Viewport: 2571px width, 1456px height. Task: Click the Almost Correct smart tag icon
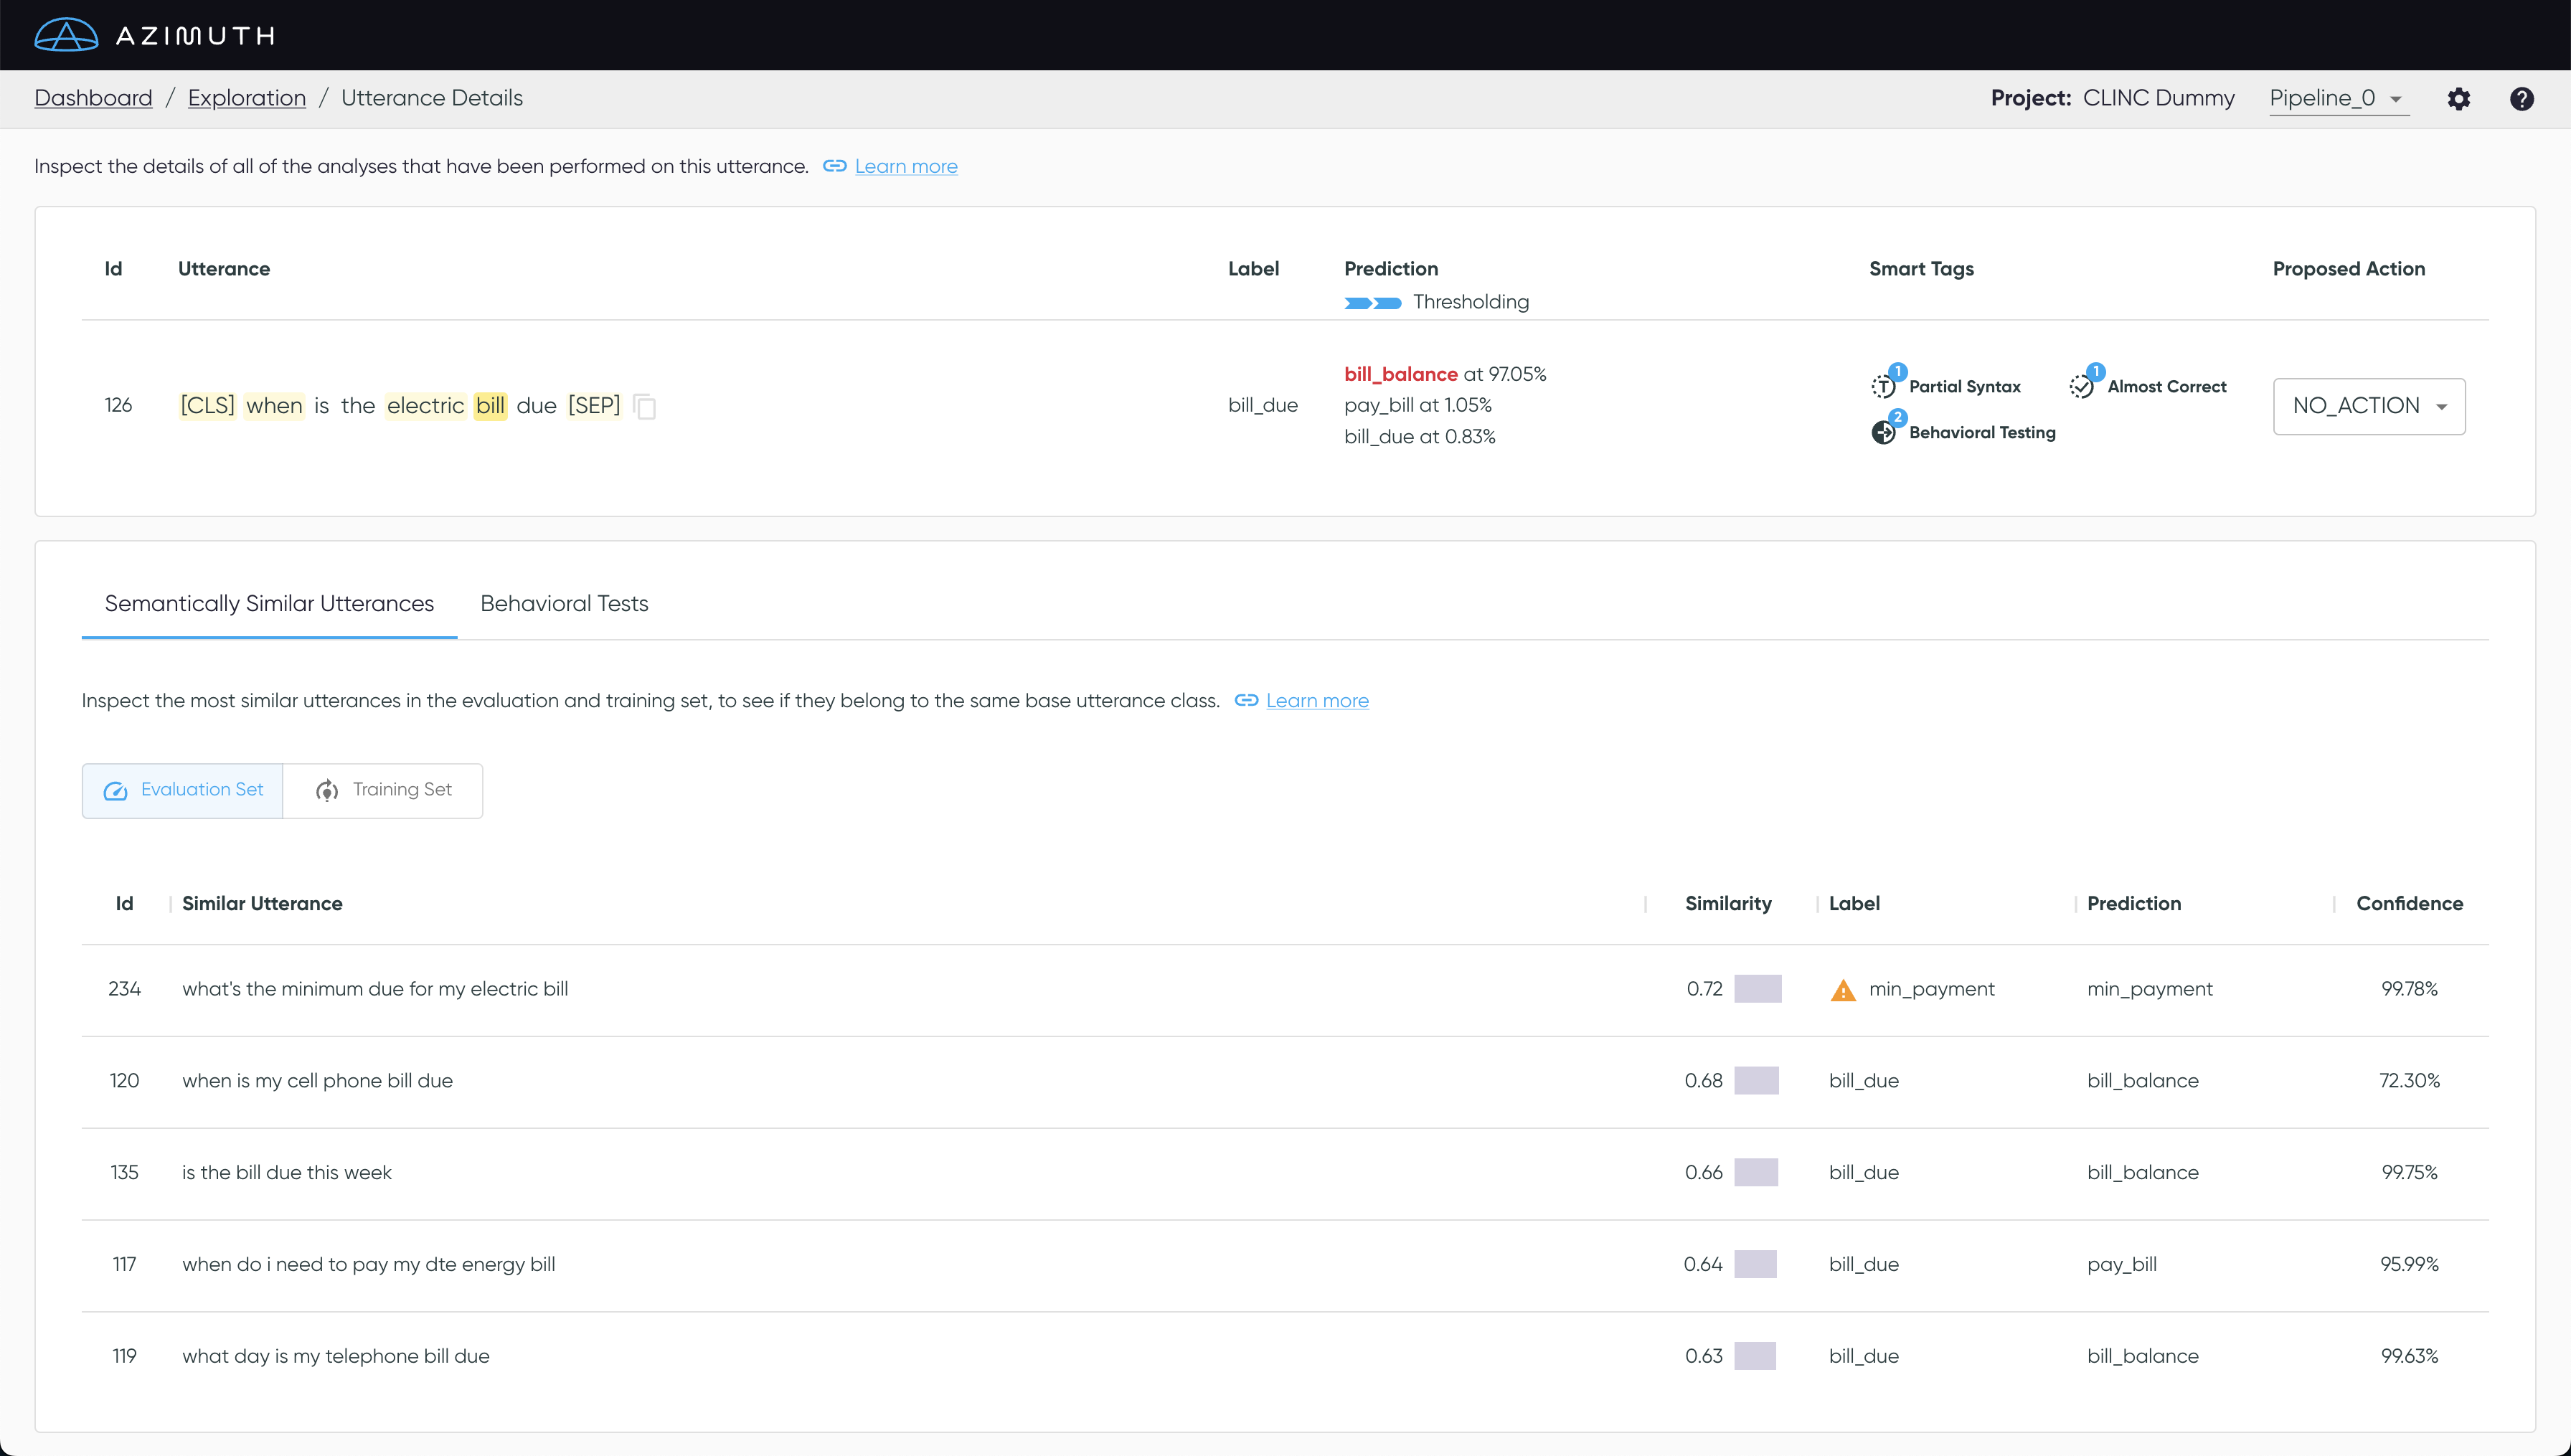(2082, 386)
